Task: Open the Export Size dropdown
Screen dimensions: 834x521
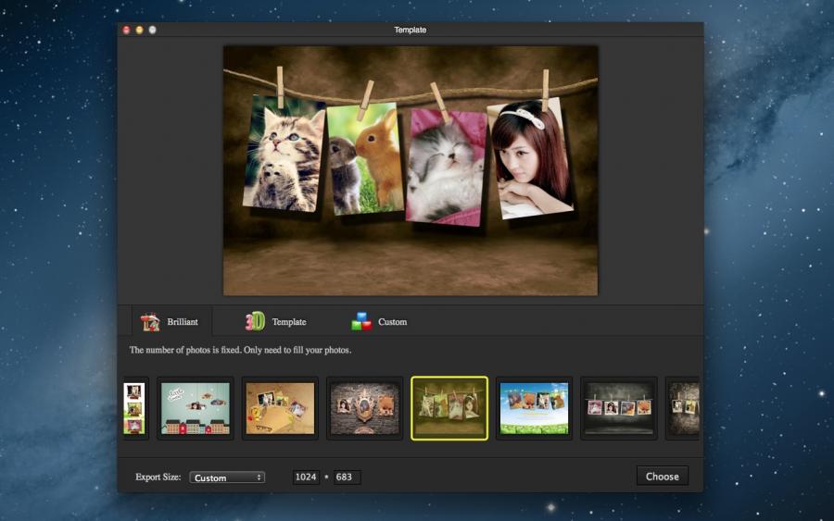Action: click(227, 478)
